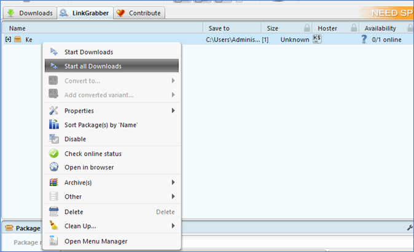This screenshot has width=414, height=252.
Task: Sort the list by the Name column header
Action: (17, 28)
